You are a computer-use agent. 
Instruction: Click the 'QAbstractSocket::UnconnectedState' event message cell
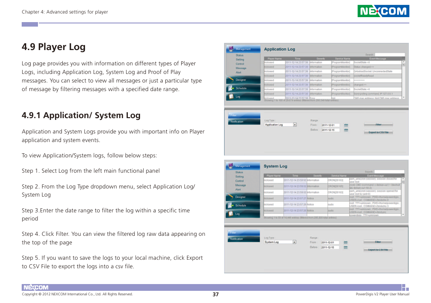pyautogui.click(x=378, y=71)
